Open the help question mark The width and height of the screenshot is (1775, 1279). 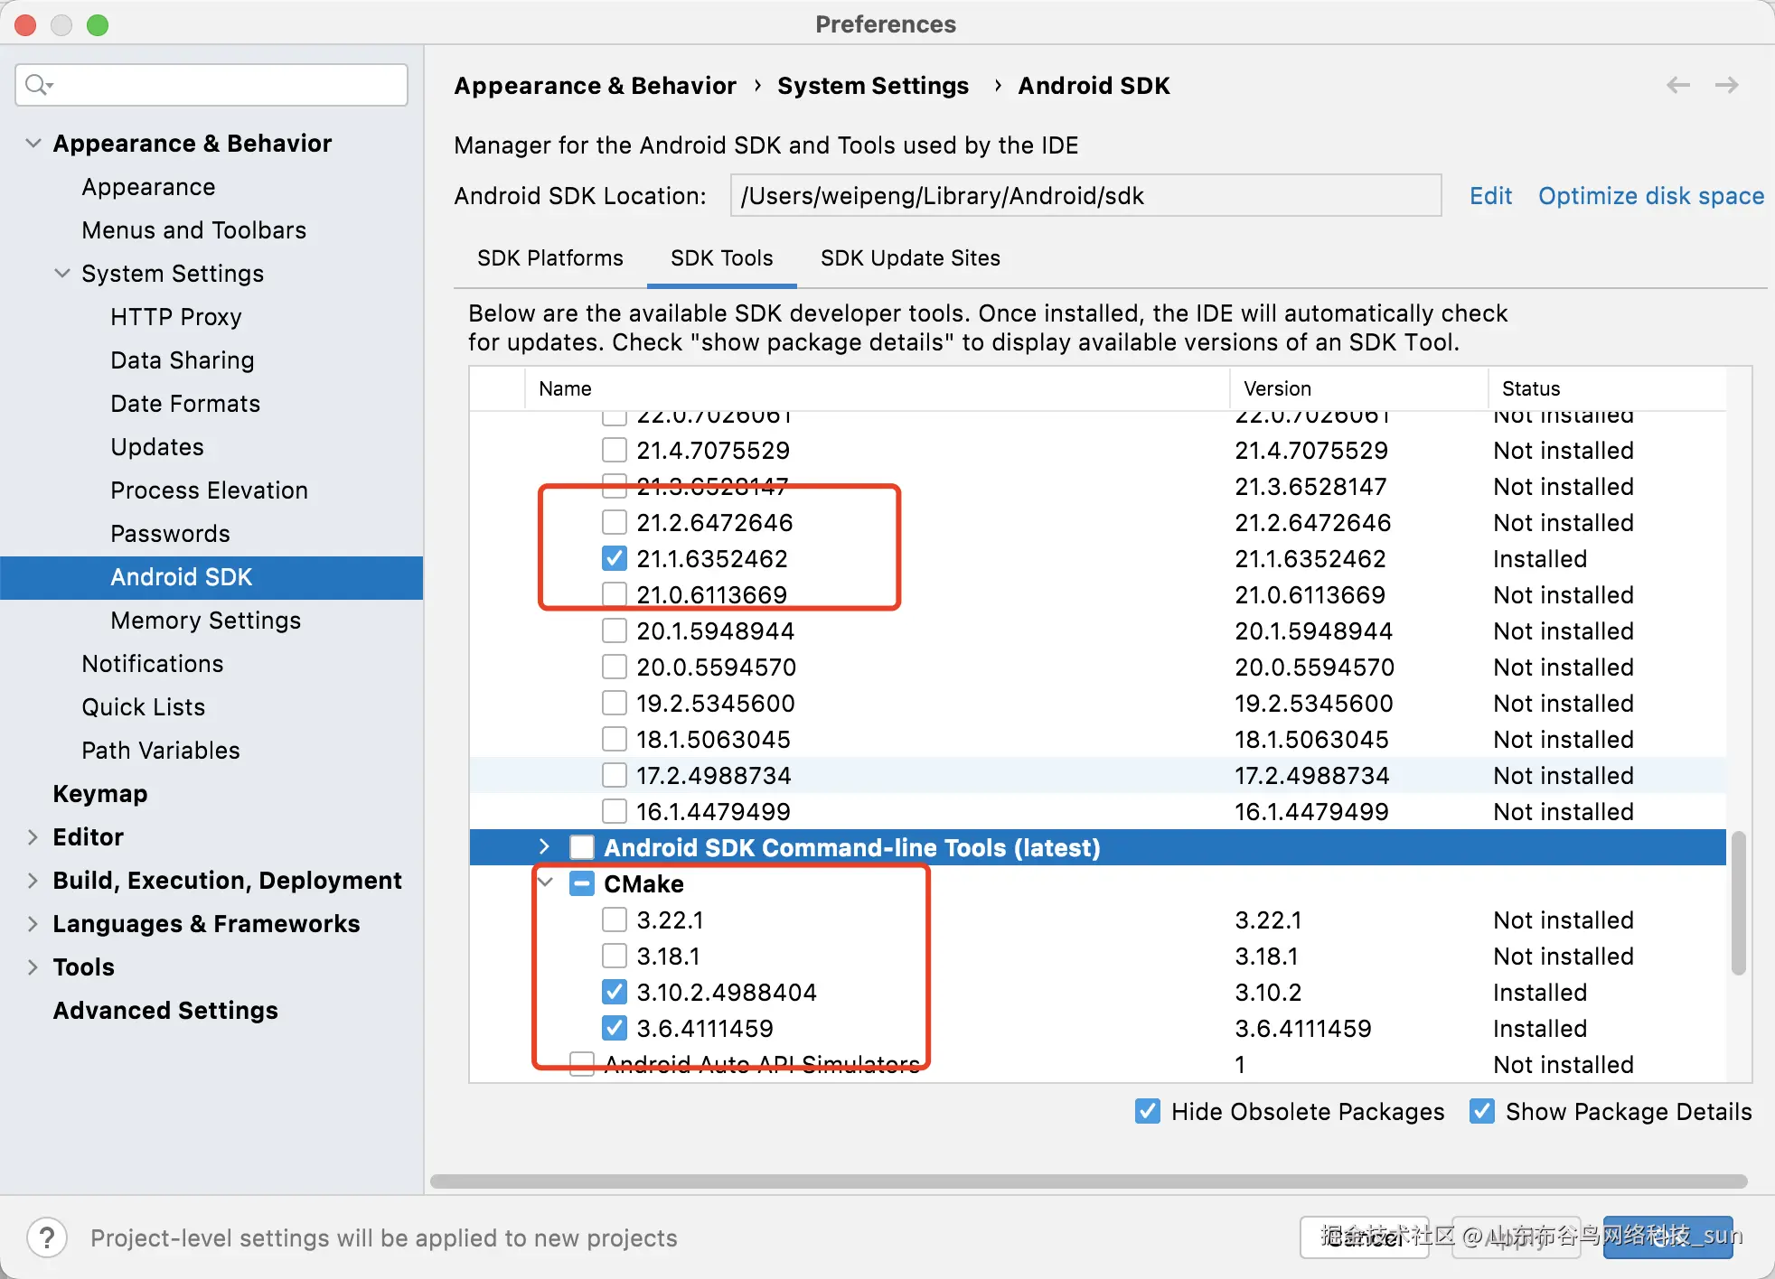pos(47,1237)
